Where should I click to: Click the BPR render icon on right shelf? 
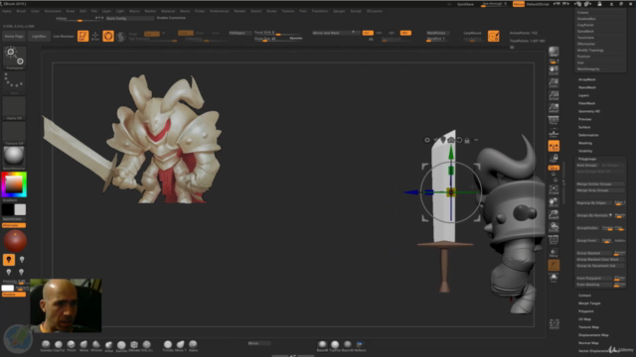tap(554, 52)
